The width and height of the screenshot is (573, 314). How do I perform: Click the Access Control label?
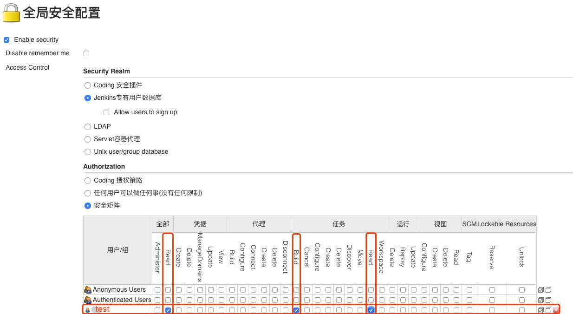pos(27,67)
